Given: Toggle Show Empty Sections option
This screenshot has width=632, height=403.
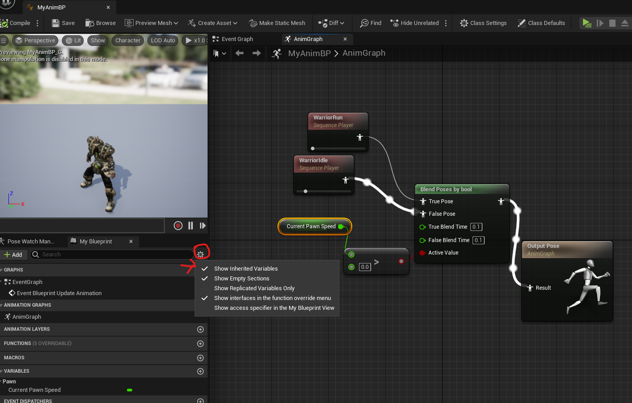Looking at the screenshot, I should [242, 278].
